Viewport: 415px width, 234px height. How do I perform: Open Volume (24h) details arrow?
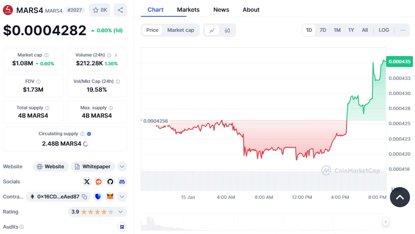click(116, 55)
